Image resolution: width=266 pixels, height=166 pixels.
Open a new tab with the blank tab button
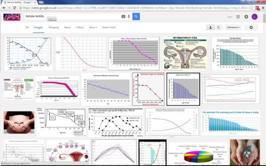pos(41,2)
